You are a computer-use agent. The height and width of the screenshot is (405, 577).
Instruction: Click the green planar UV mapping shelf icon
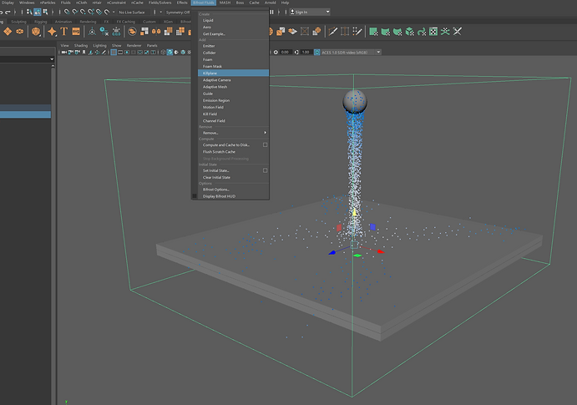(373, 32)
